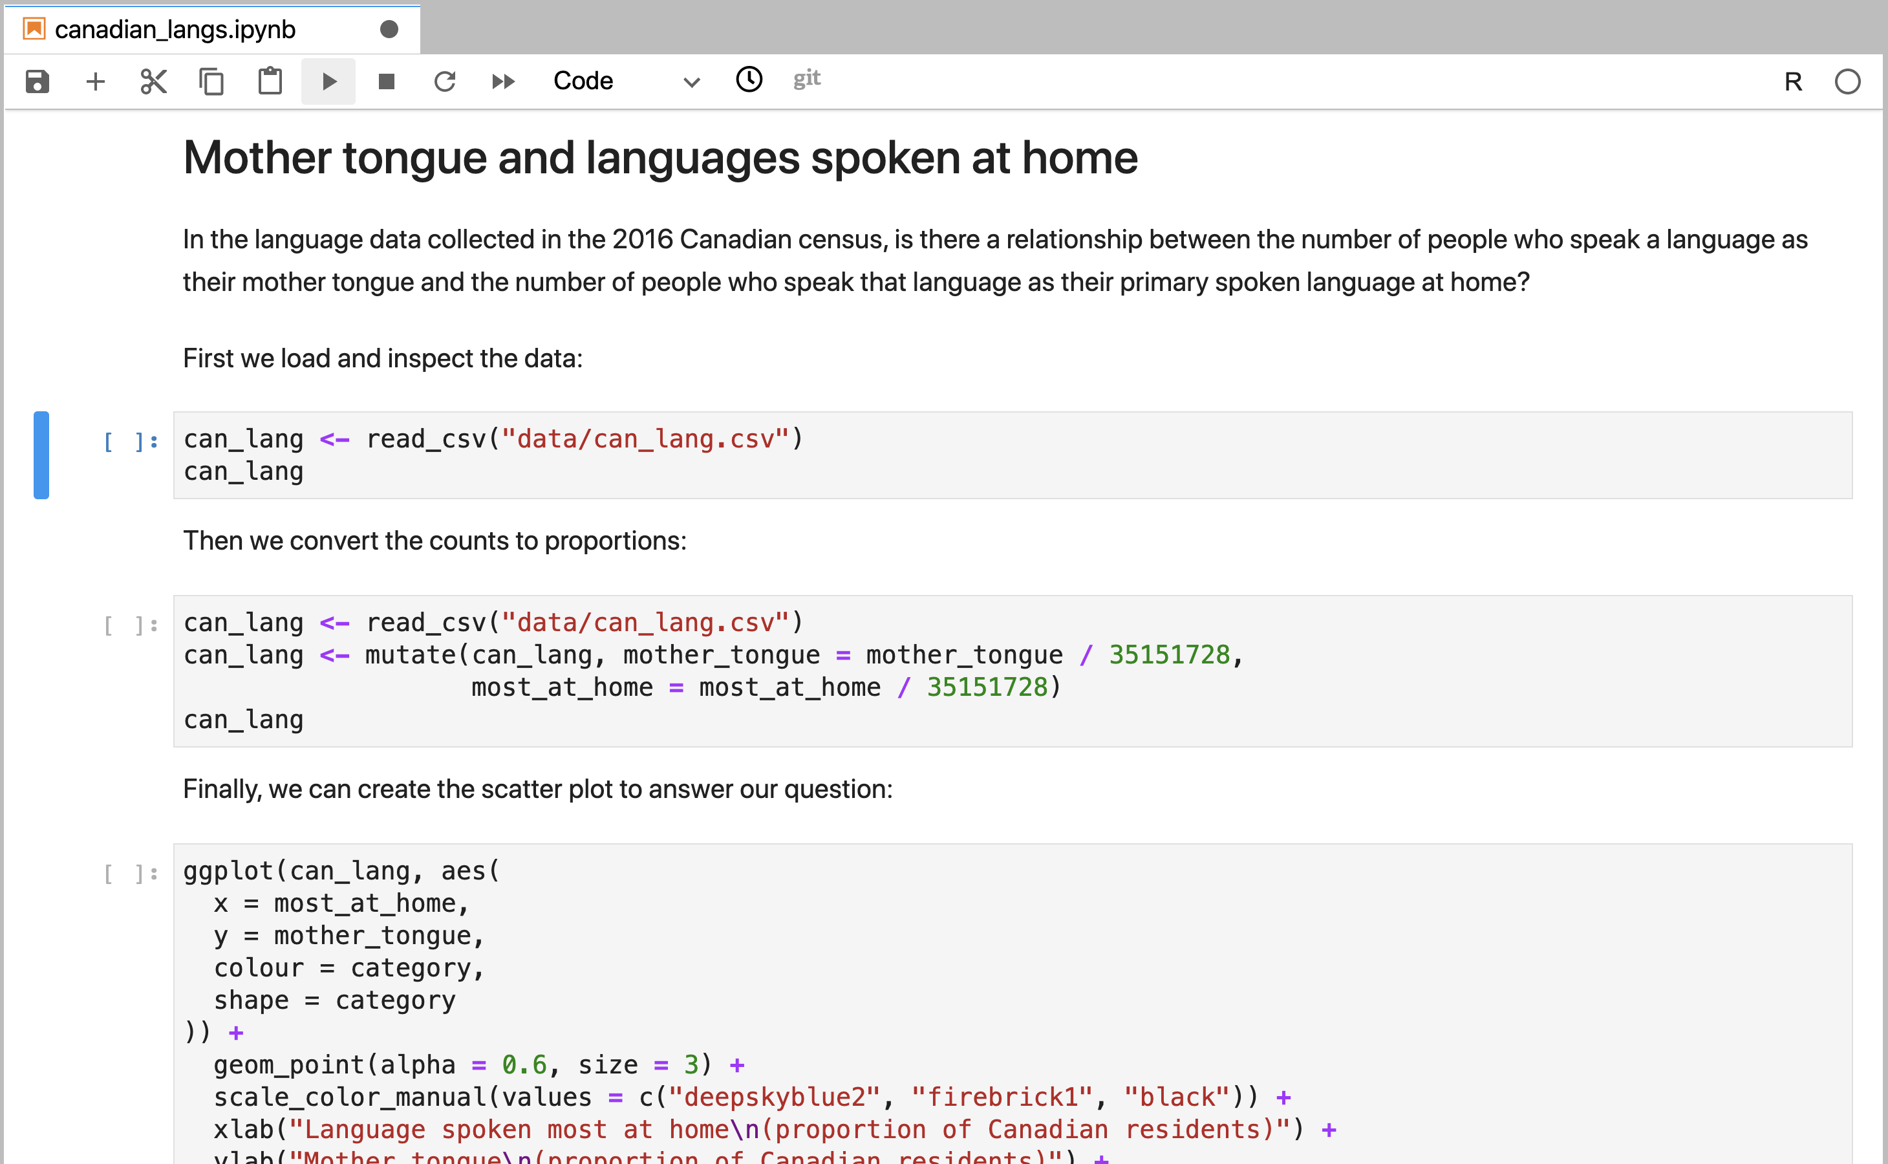Viewport: 1888px width, 1164px height.
Task: Run the selected cell with play button
Action: pyautogui.click(x=328, y=81)
